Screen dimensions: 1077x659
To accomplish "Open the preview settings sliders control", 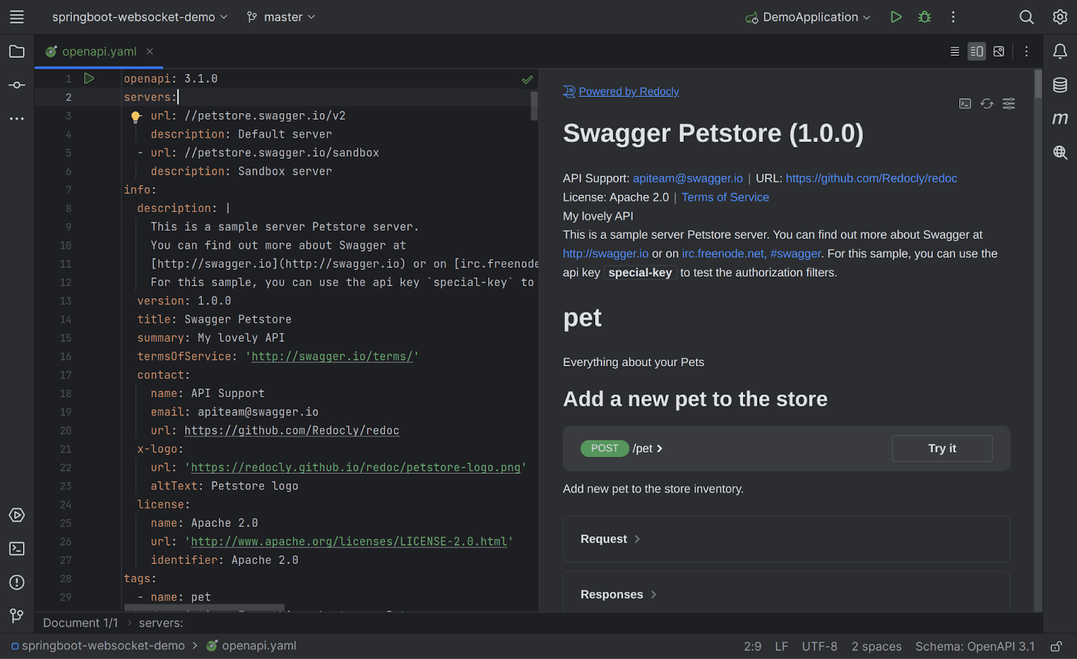I will pos(1008,104).
